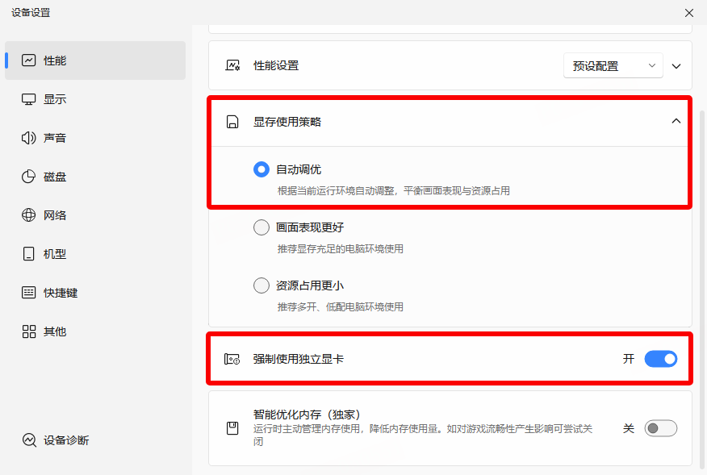
Task: Click the 磁盘 pie chart icon
Action: pyautogui.click(x=29, y=177)
